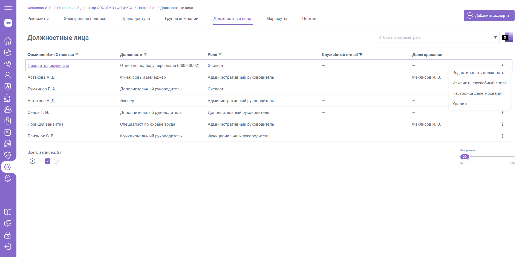
Task: Click the Отбор по параметрам filter field
Action: click(438, 37)
